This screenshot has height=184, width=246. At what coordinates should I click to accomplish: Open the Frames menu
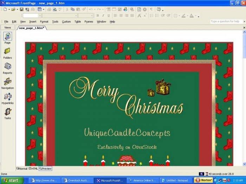click(x=89, y=22)
